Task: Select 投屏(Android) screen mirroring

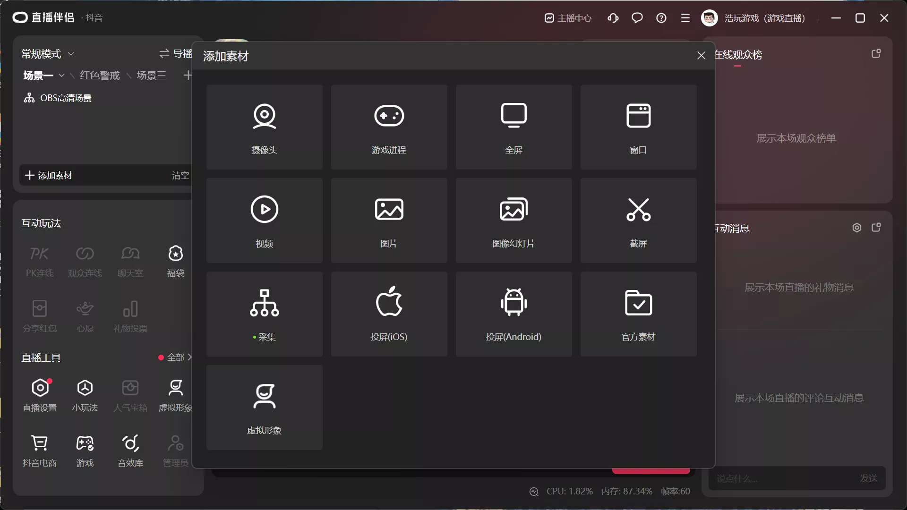Action: tap(513, 314)
